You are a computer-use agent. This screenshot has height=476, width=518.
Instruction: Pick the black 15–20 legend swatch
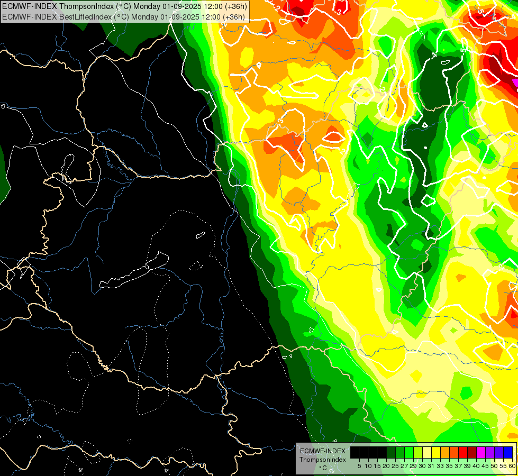pos(382,452)
